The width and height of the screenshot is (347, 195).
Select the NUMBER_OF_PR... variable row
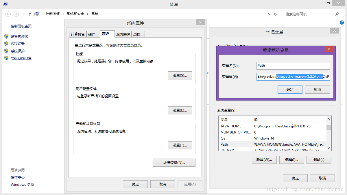click(x=272, y=132)
